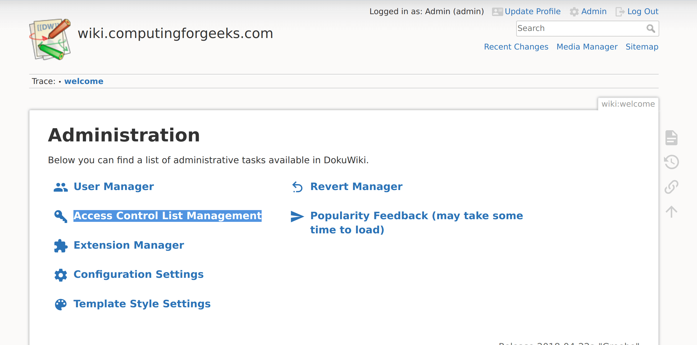
Task: Click the Administration heading
Action: point(124,135)
